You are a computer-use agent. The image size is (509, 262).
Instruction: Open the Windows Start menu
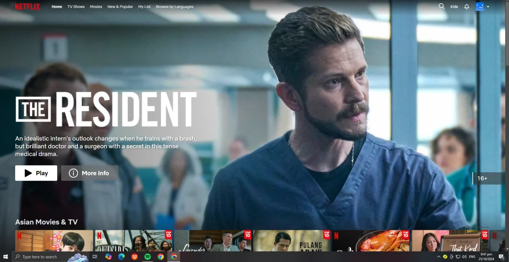coord(6,257)
